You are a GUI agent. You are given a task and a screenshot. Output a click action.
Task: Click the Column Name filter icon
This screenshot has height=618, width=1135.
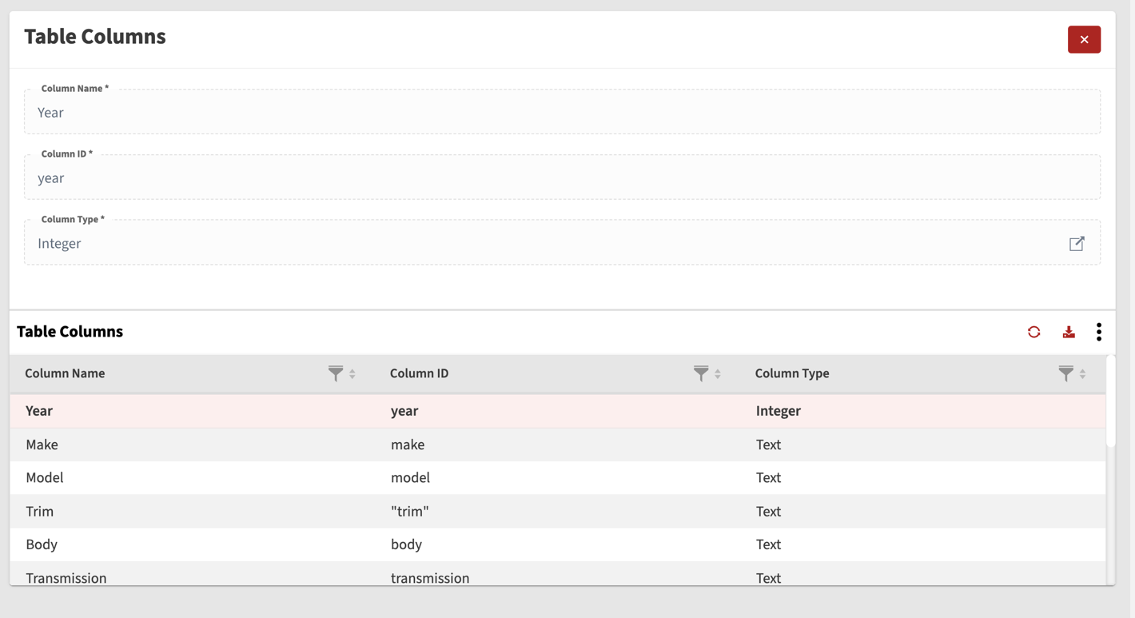336,373
